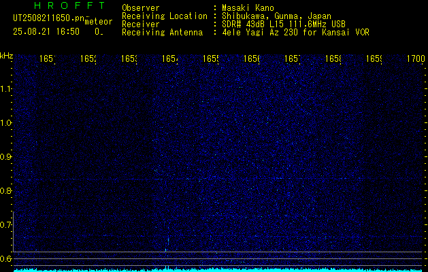
Task: Click the 1656 time axis marker
Action: [252, 58]
